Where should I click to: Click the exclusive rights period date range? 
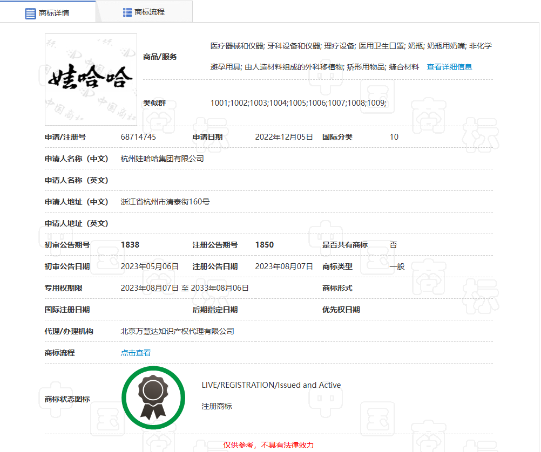[184, 288]
